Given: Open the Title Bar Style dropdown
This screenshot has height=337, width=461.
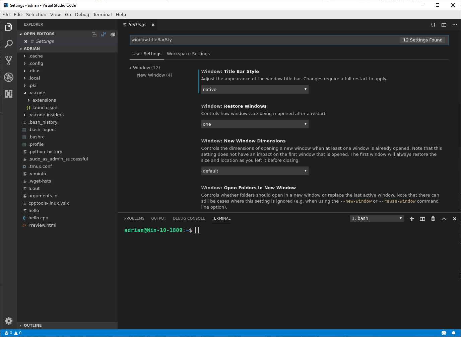Looking at the screenshot, I should click(255, 89).
